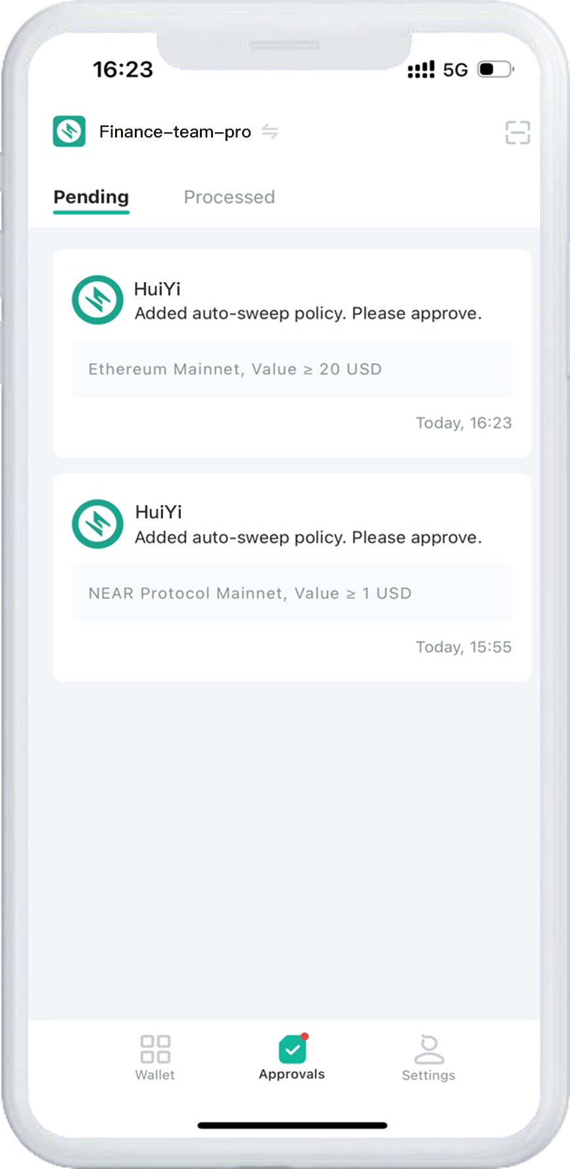This screenshot has width=570, height=1169.
Task: Tap the green Finance-team-pro wallet logo
Action: (x=69, y=131)
